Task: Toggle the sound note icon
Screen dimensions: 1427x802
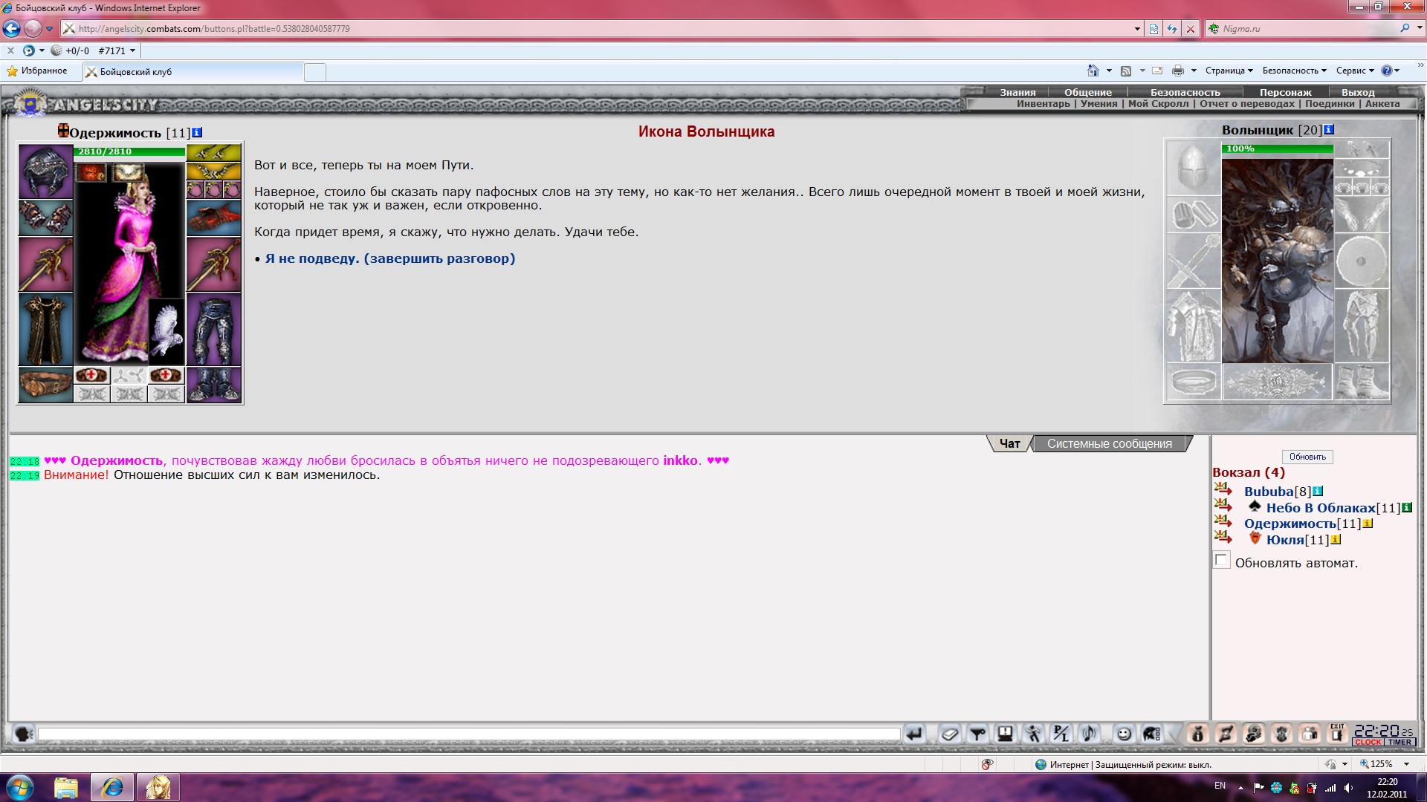Action: [x=1089, y=734]
